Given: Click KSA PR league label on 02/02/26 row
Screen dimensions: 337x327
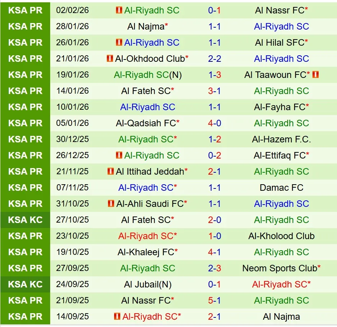Looking at the screenshot, I should 25,10.
